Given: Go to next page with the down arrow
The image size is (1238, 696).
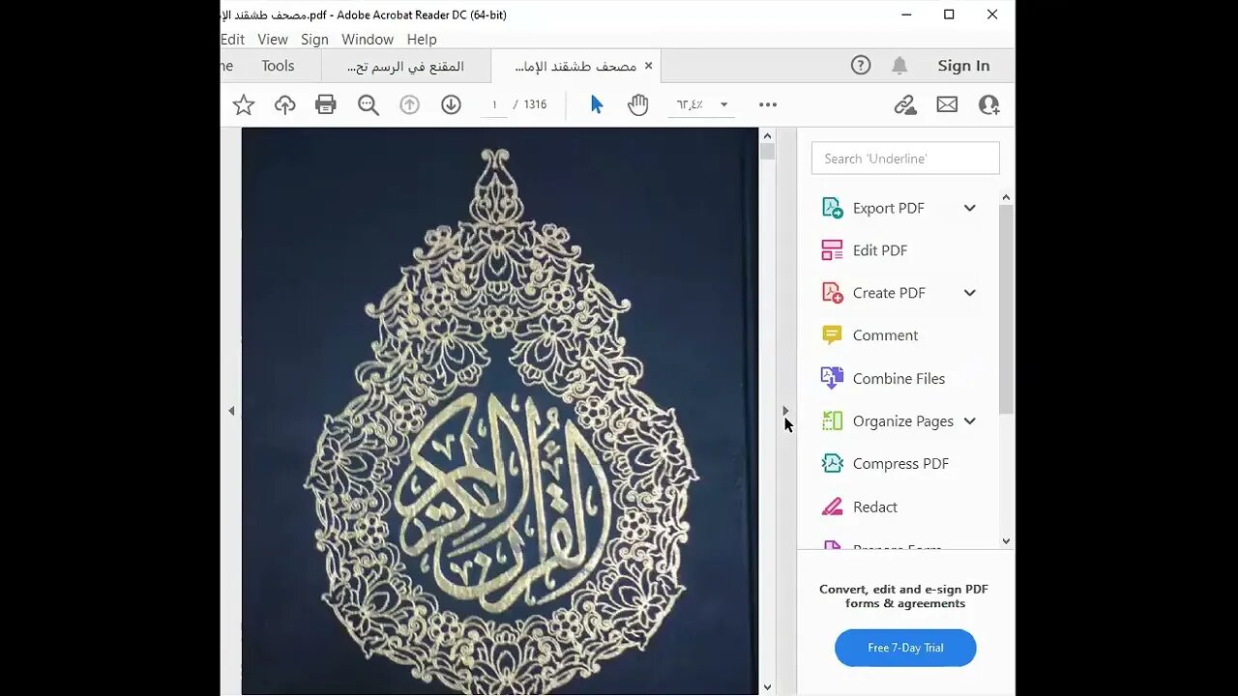Looking at the screenshot, I should click(x=451, y=104).
